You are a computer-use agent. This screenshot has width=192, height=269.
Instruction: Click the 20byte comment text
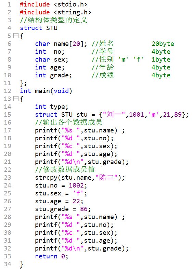click(x=163, y=44)
